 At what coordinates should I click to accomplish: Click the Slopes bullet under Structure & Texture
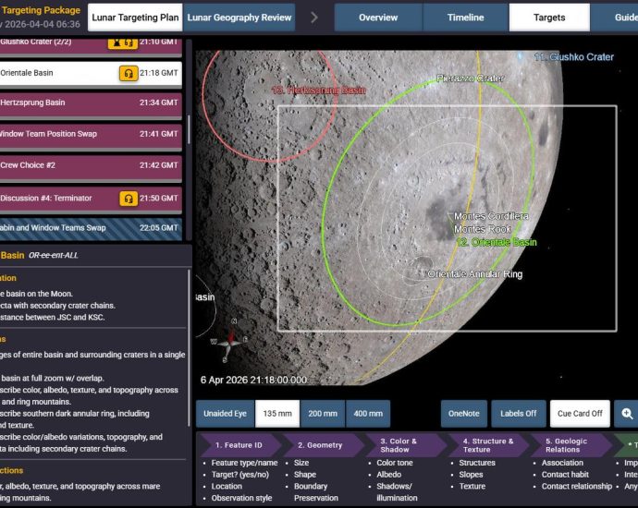[471, 475]
